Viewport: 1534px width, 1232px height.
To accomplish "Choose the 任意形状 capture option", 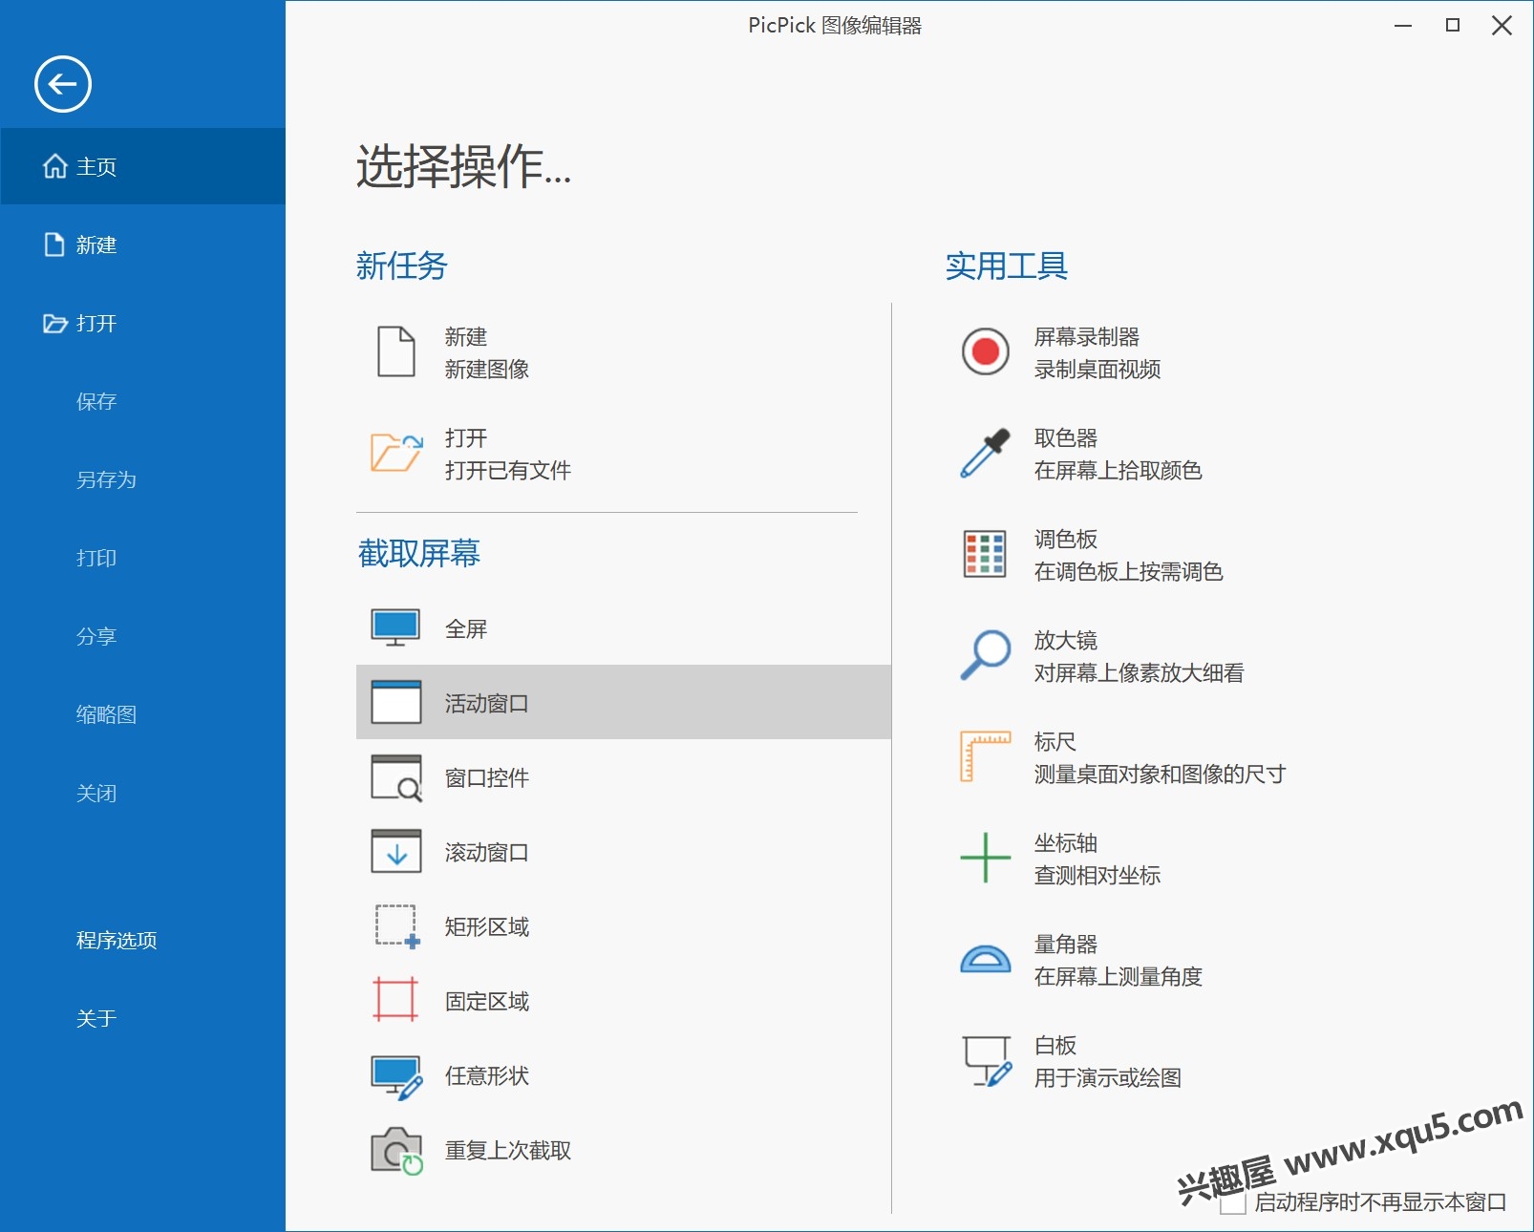I will [624, 1075].
